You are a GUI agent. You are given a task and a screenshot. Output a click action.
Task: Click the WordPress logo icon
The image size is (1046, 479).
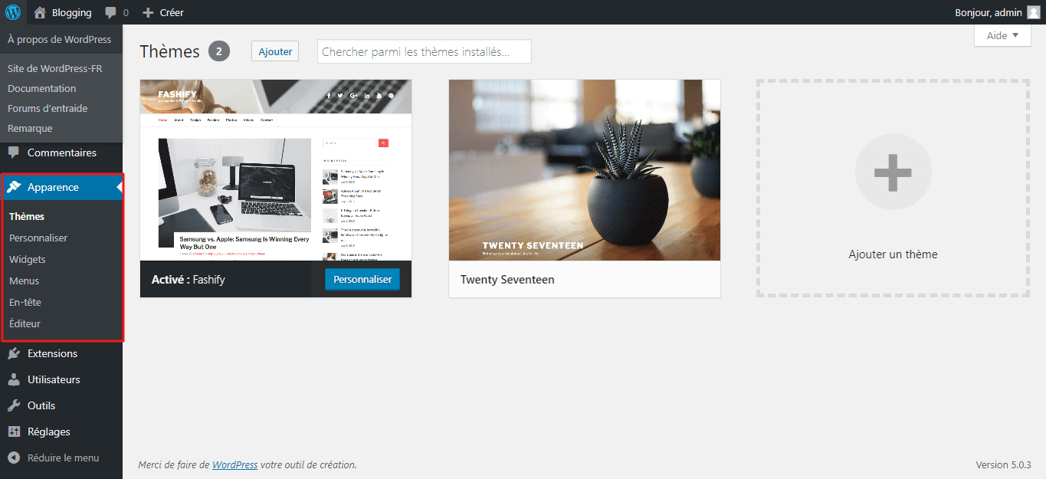pos(13,12)
